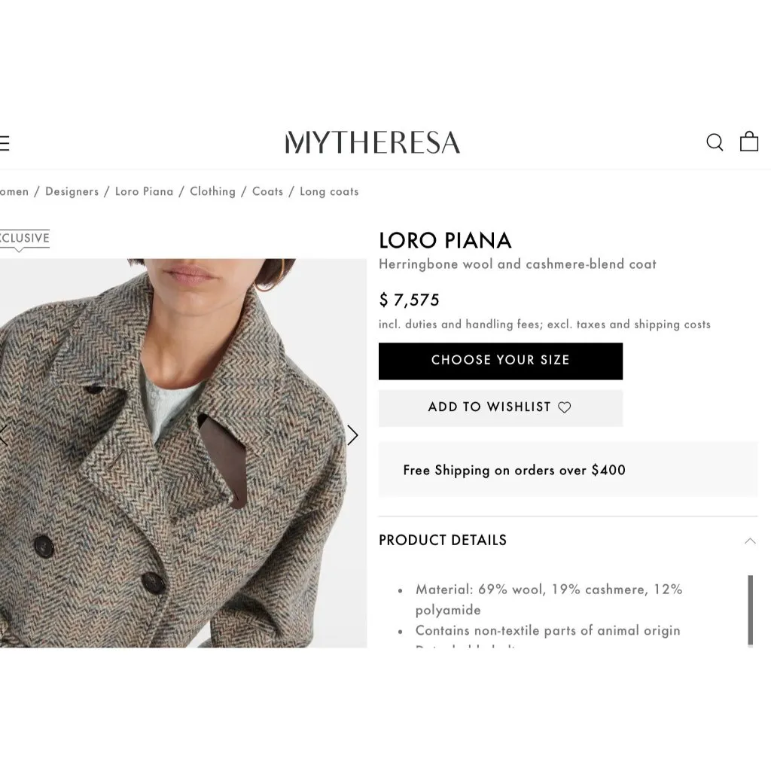Click the Coats breadcrumb link
This screenshot has width=771, height=771.
pos(267,191)
